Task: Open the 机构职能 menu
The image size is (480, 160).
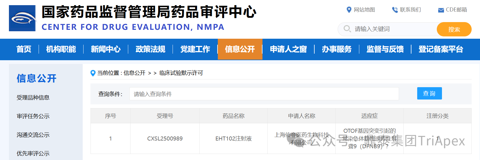Action: 61,49
